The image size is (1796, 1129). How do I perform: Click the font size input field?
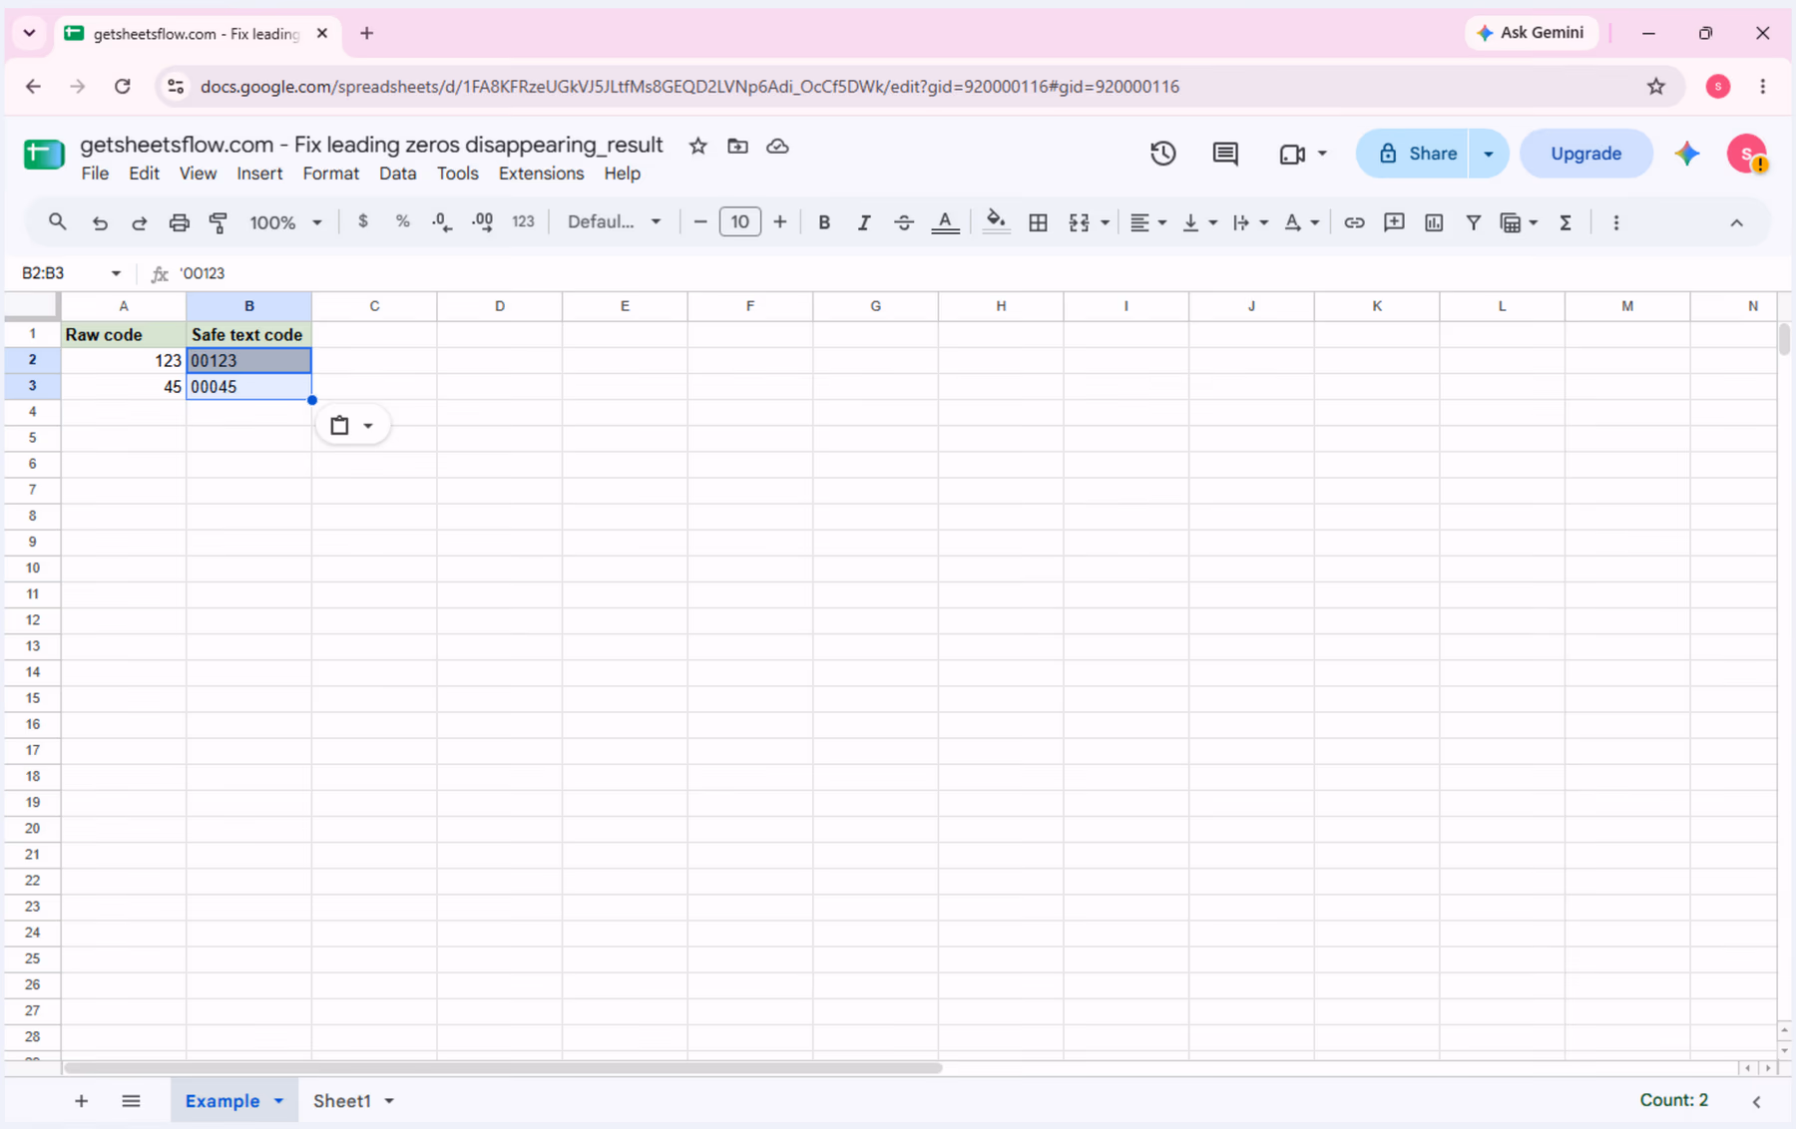[x=739, y=221]
